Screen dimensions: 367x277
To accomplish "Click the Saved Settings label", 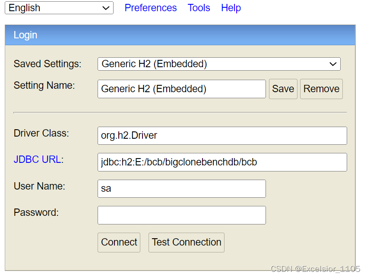I will [47, 64].
